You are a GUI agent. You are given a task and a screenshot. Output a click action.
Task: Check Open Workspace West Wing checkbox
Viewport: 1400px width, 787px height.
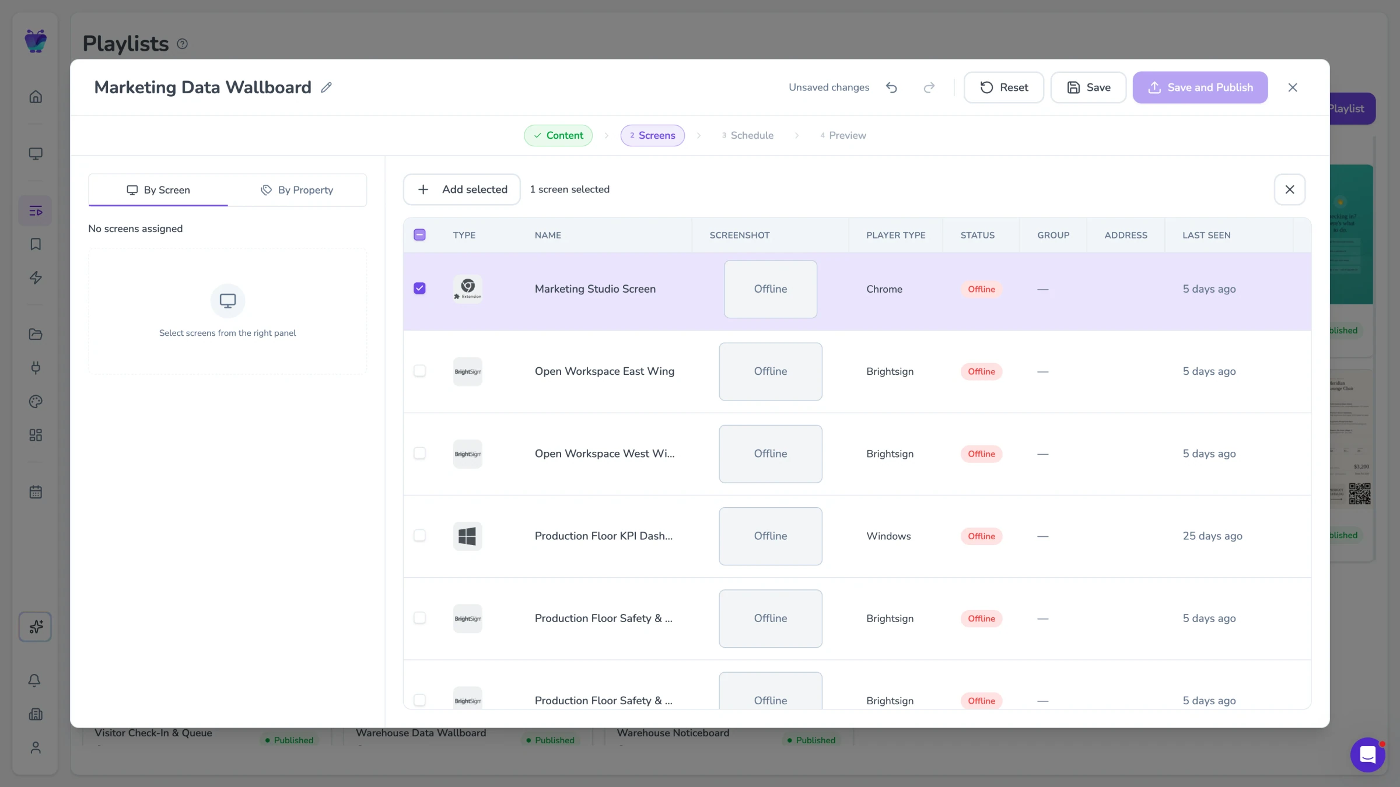click(x=419, y=453)
